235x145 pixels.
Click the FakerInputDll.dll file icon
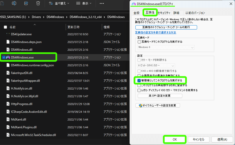pos(8,73)
